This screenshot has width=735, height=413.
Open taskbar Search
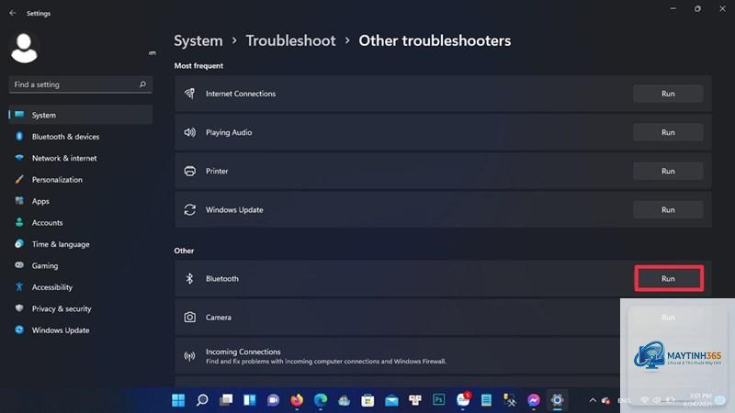[x=202, y=400]
